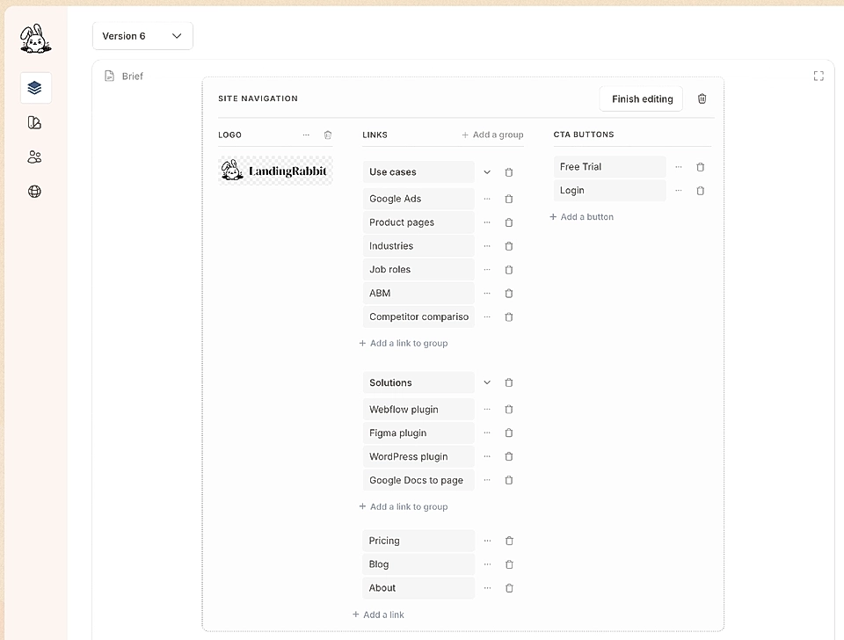The image size is (844, 640).
Task: Open the brand colors panel from the sidebar
Action: (34, 122)
